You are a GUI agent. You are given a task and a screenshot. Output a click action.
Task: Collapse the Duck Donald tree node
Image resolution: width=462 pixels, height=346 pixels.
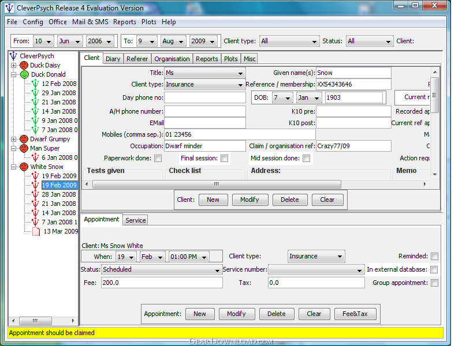coord(13,75)
